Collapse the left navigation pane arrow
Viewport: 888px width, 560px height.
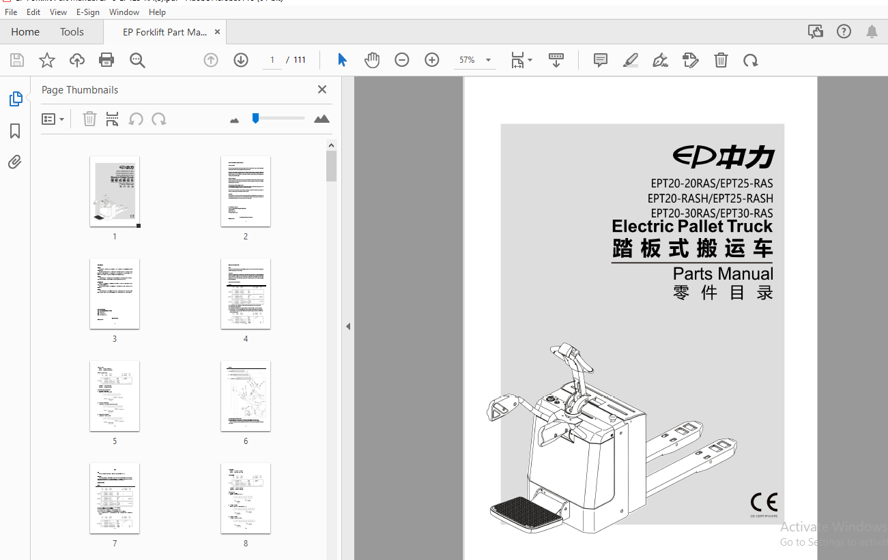(x=347, y=327)
